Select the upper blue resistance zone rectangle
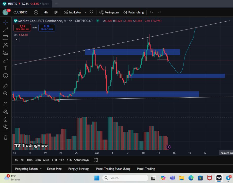Image resolution: width=233 pixels, height=183 pixels. (132, 52)
